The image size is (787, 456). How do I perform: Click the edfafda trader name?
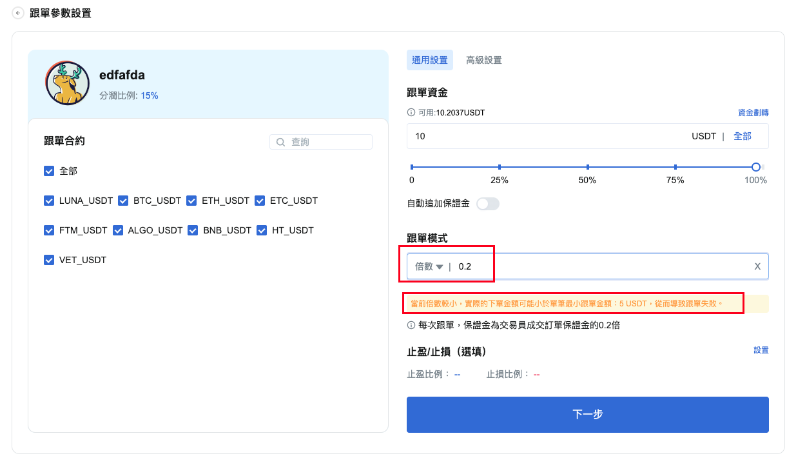(122, 75)
